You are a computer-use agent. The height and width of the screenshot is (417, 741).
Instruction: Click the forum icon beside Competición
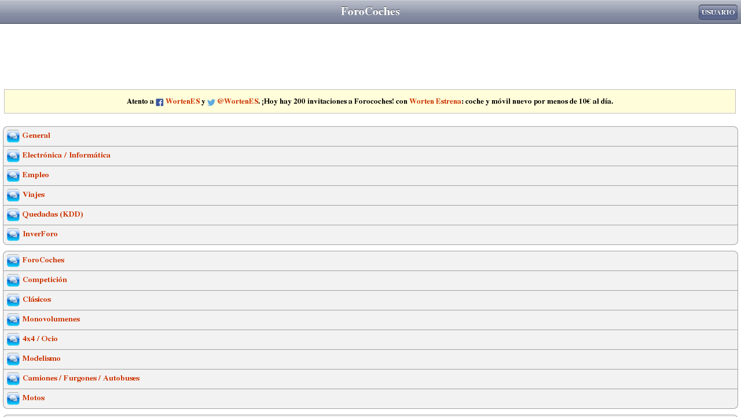[13, 281]
